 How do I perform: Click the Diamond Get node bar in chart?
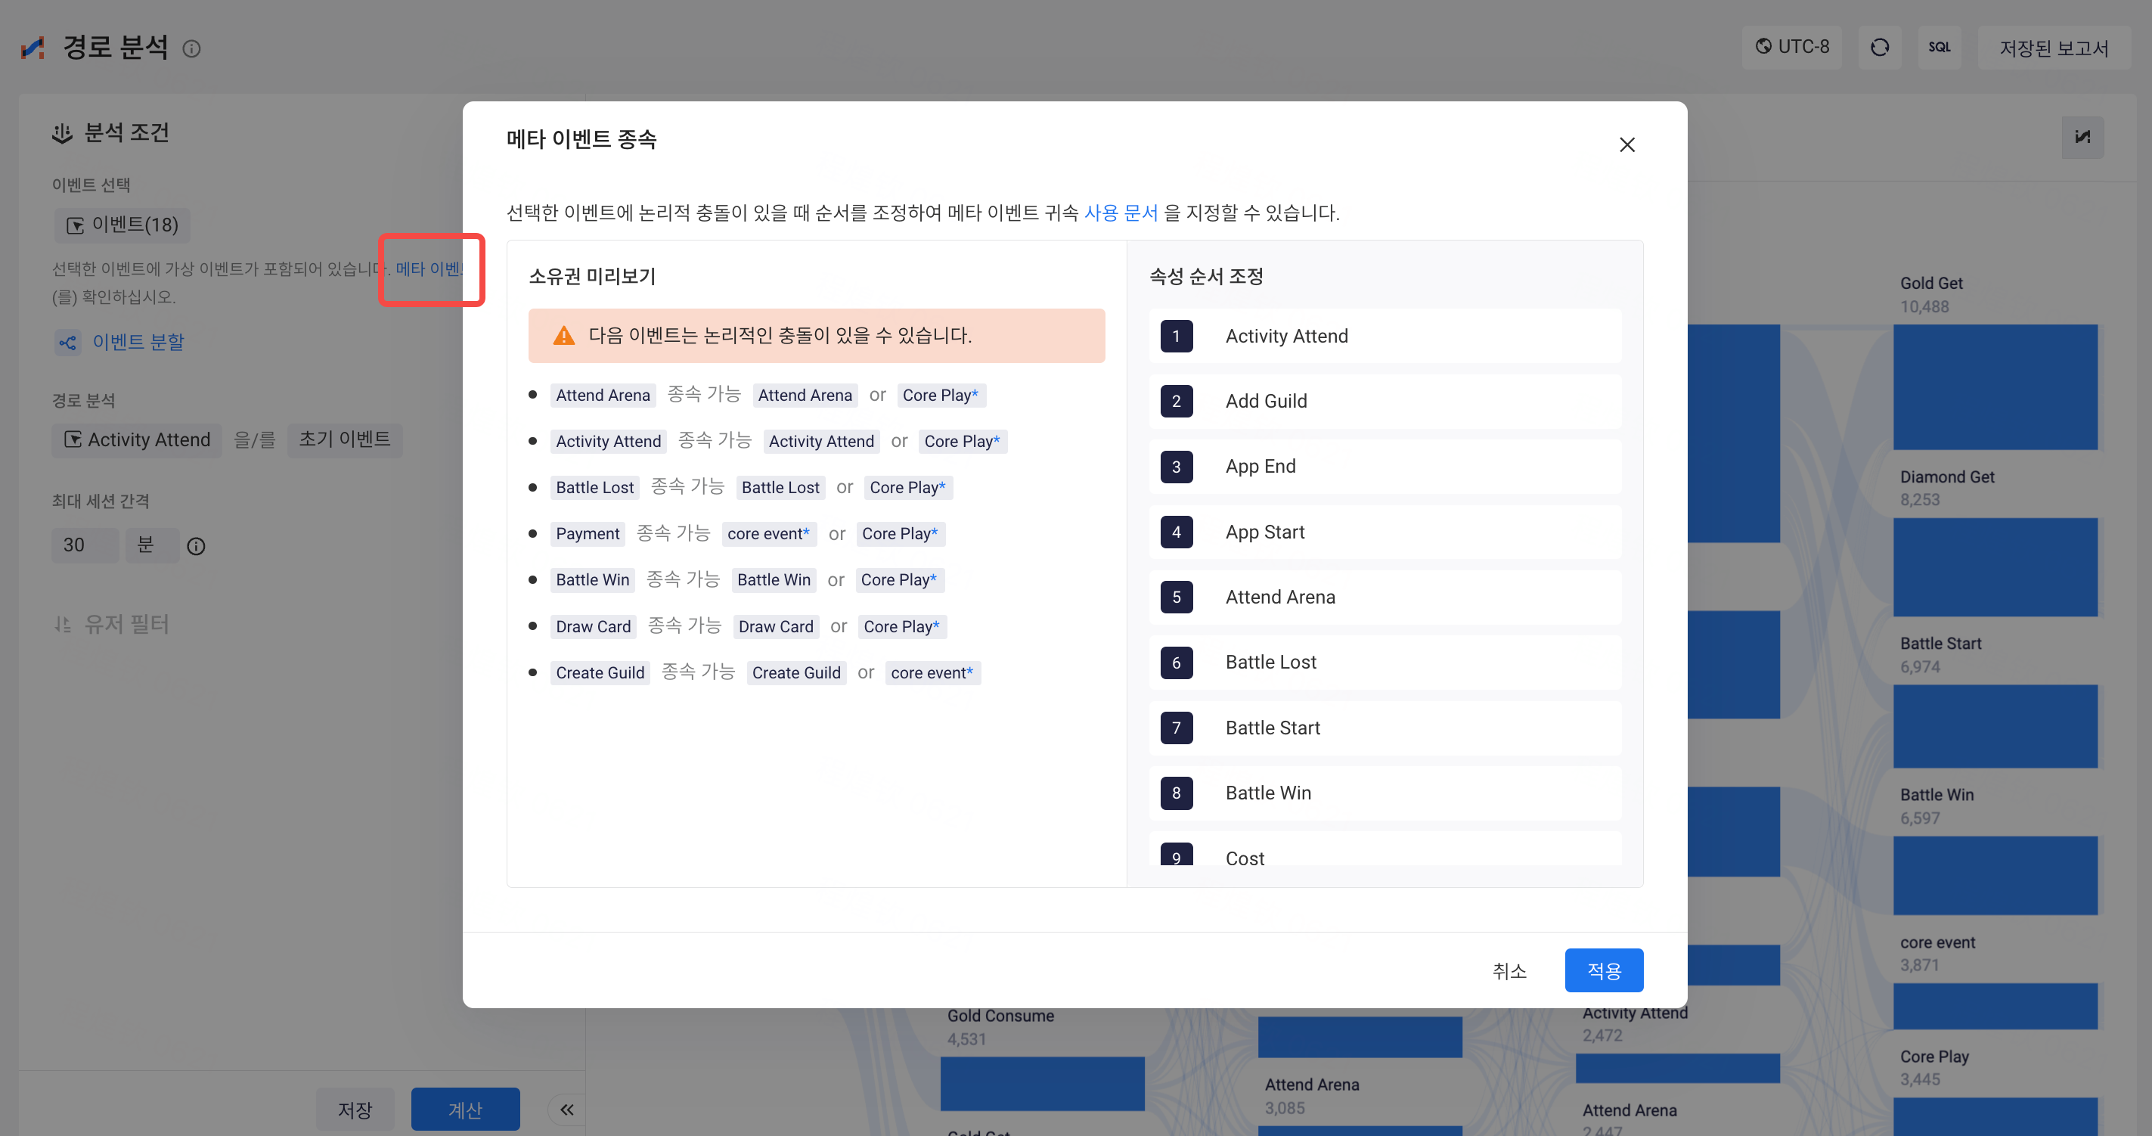[x=1994, y=567]
